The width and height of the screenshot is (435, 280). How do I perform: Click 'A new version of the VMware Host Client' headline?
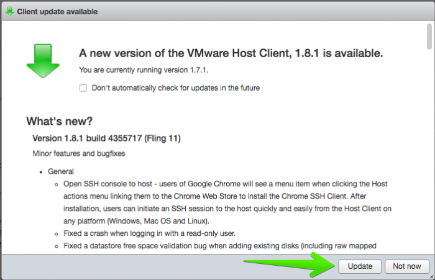tap(231, 53)
